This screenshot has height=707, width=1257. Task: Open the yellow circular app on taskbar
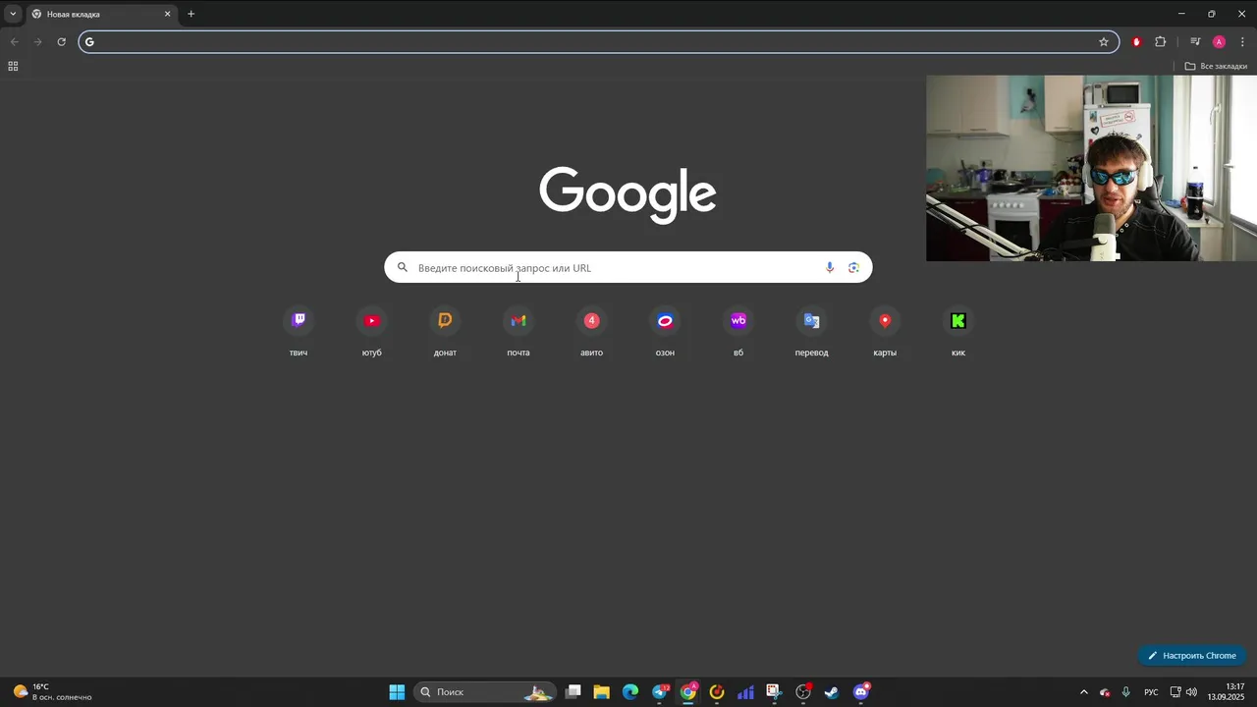[x=717, y=692]
